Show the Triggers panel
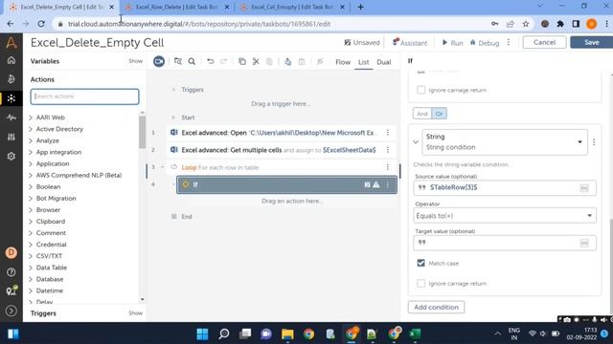Screen dimensions: 613x344 135,312
